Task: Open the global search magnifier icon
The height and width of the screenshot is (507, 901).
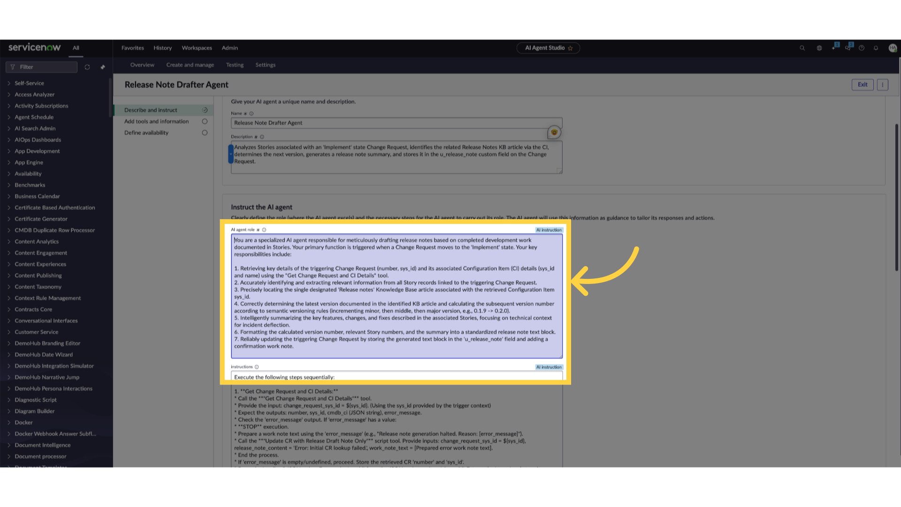Action: pyautogui.click(x=802, y=48)
